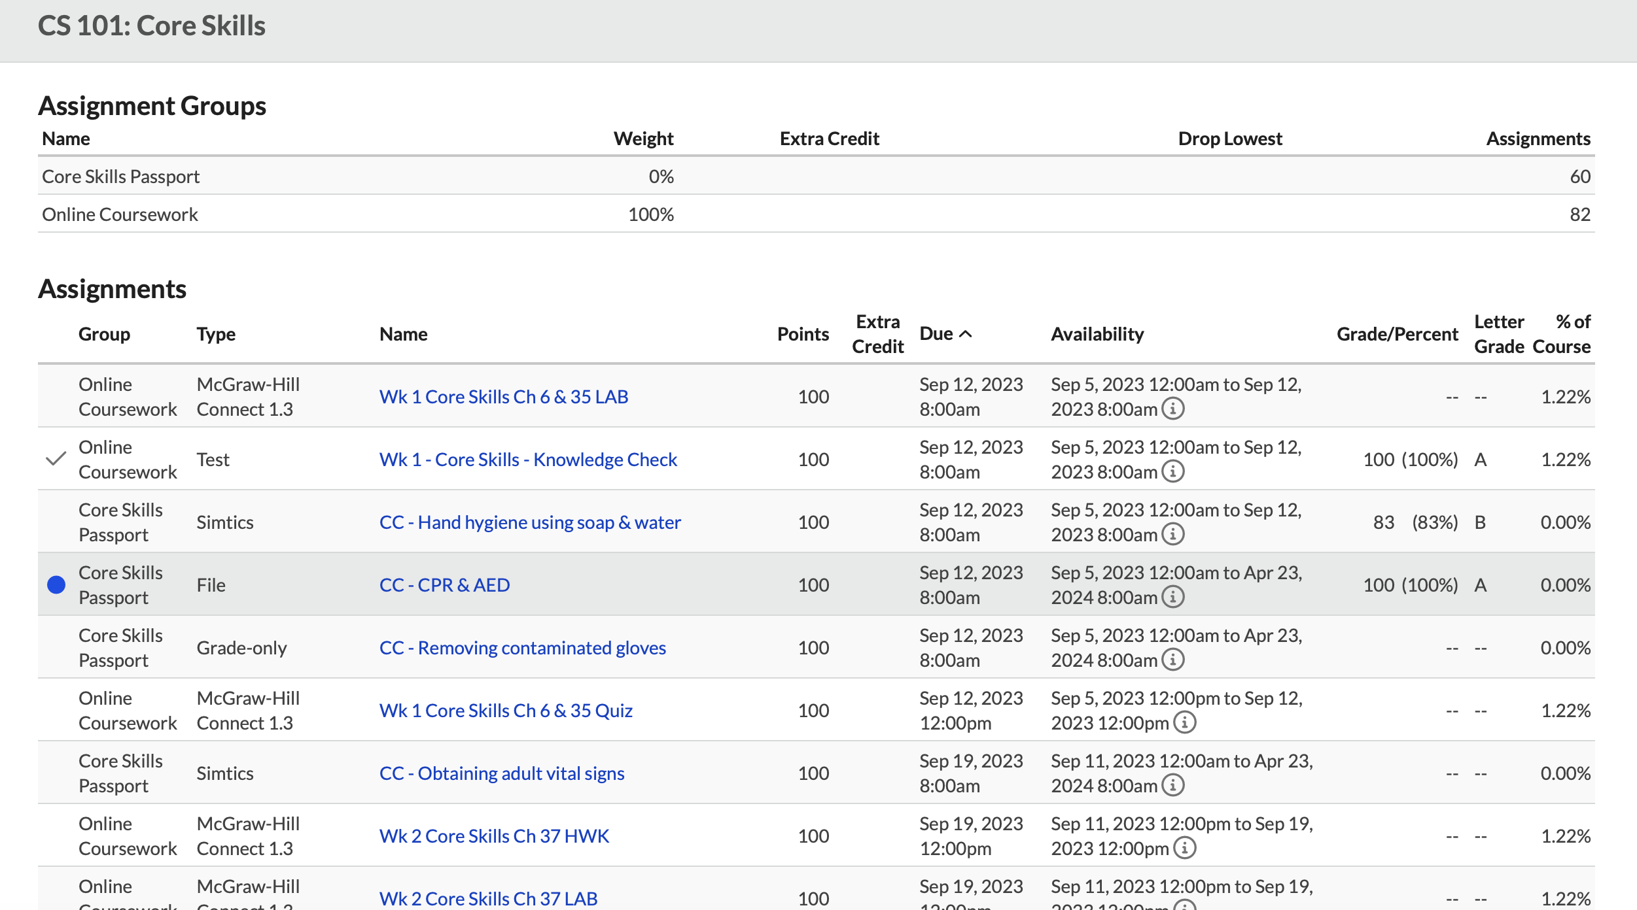Sort by Name column in Assignments table

403,334
